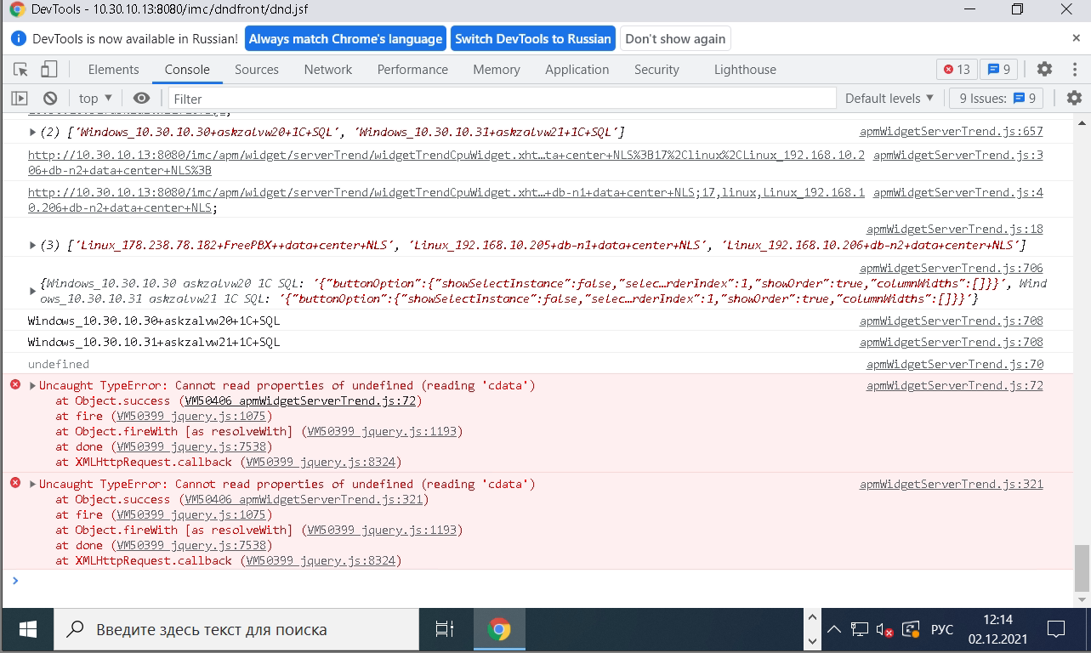Open the Memory tab
This screenshot has height=653, width=1091.
point(497,70)
